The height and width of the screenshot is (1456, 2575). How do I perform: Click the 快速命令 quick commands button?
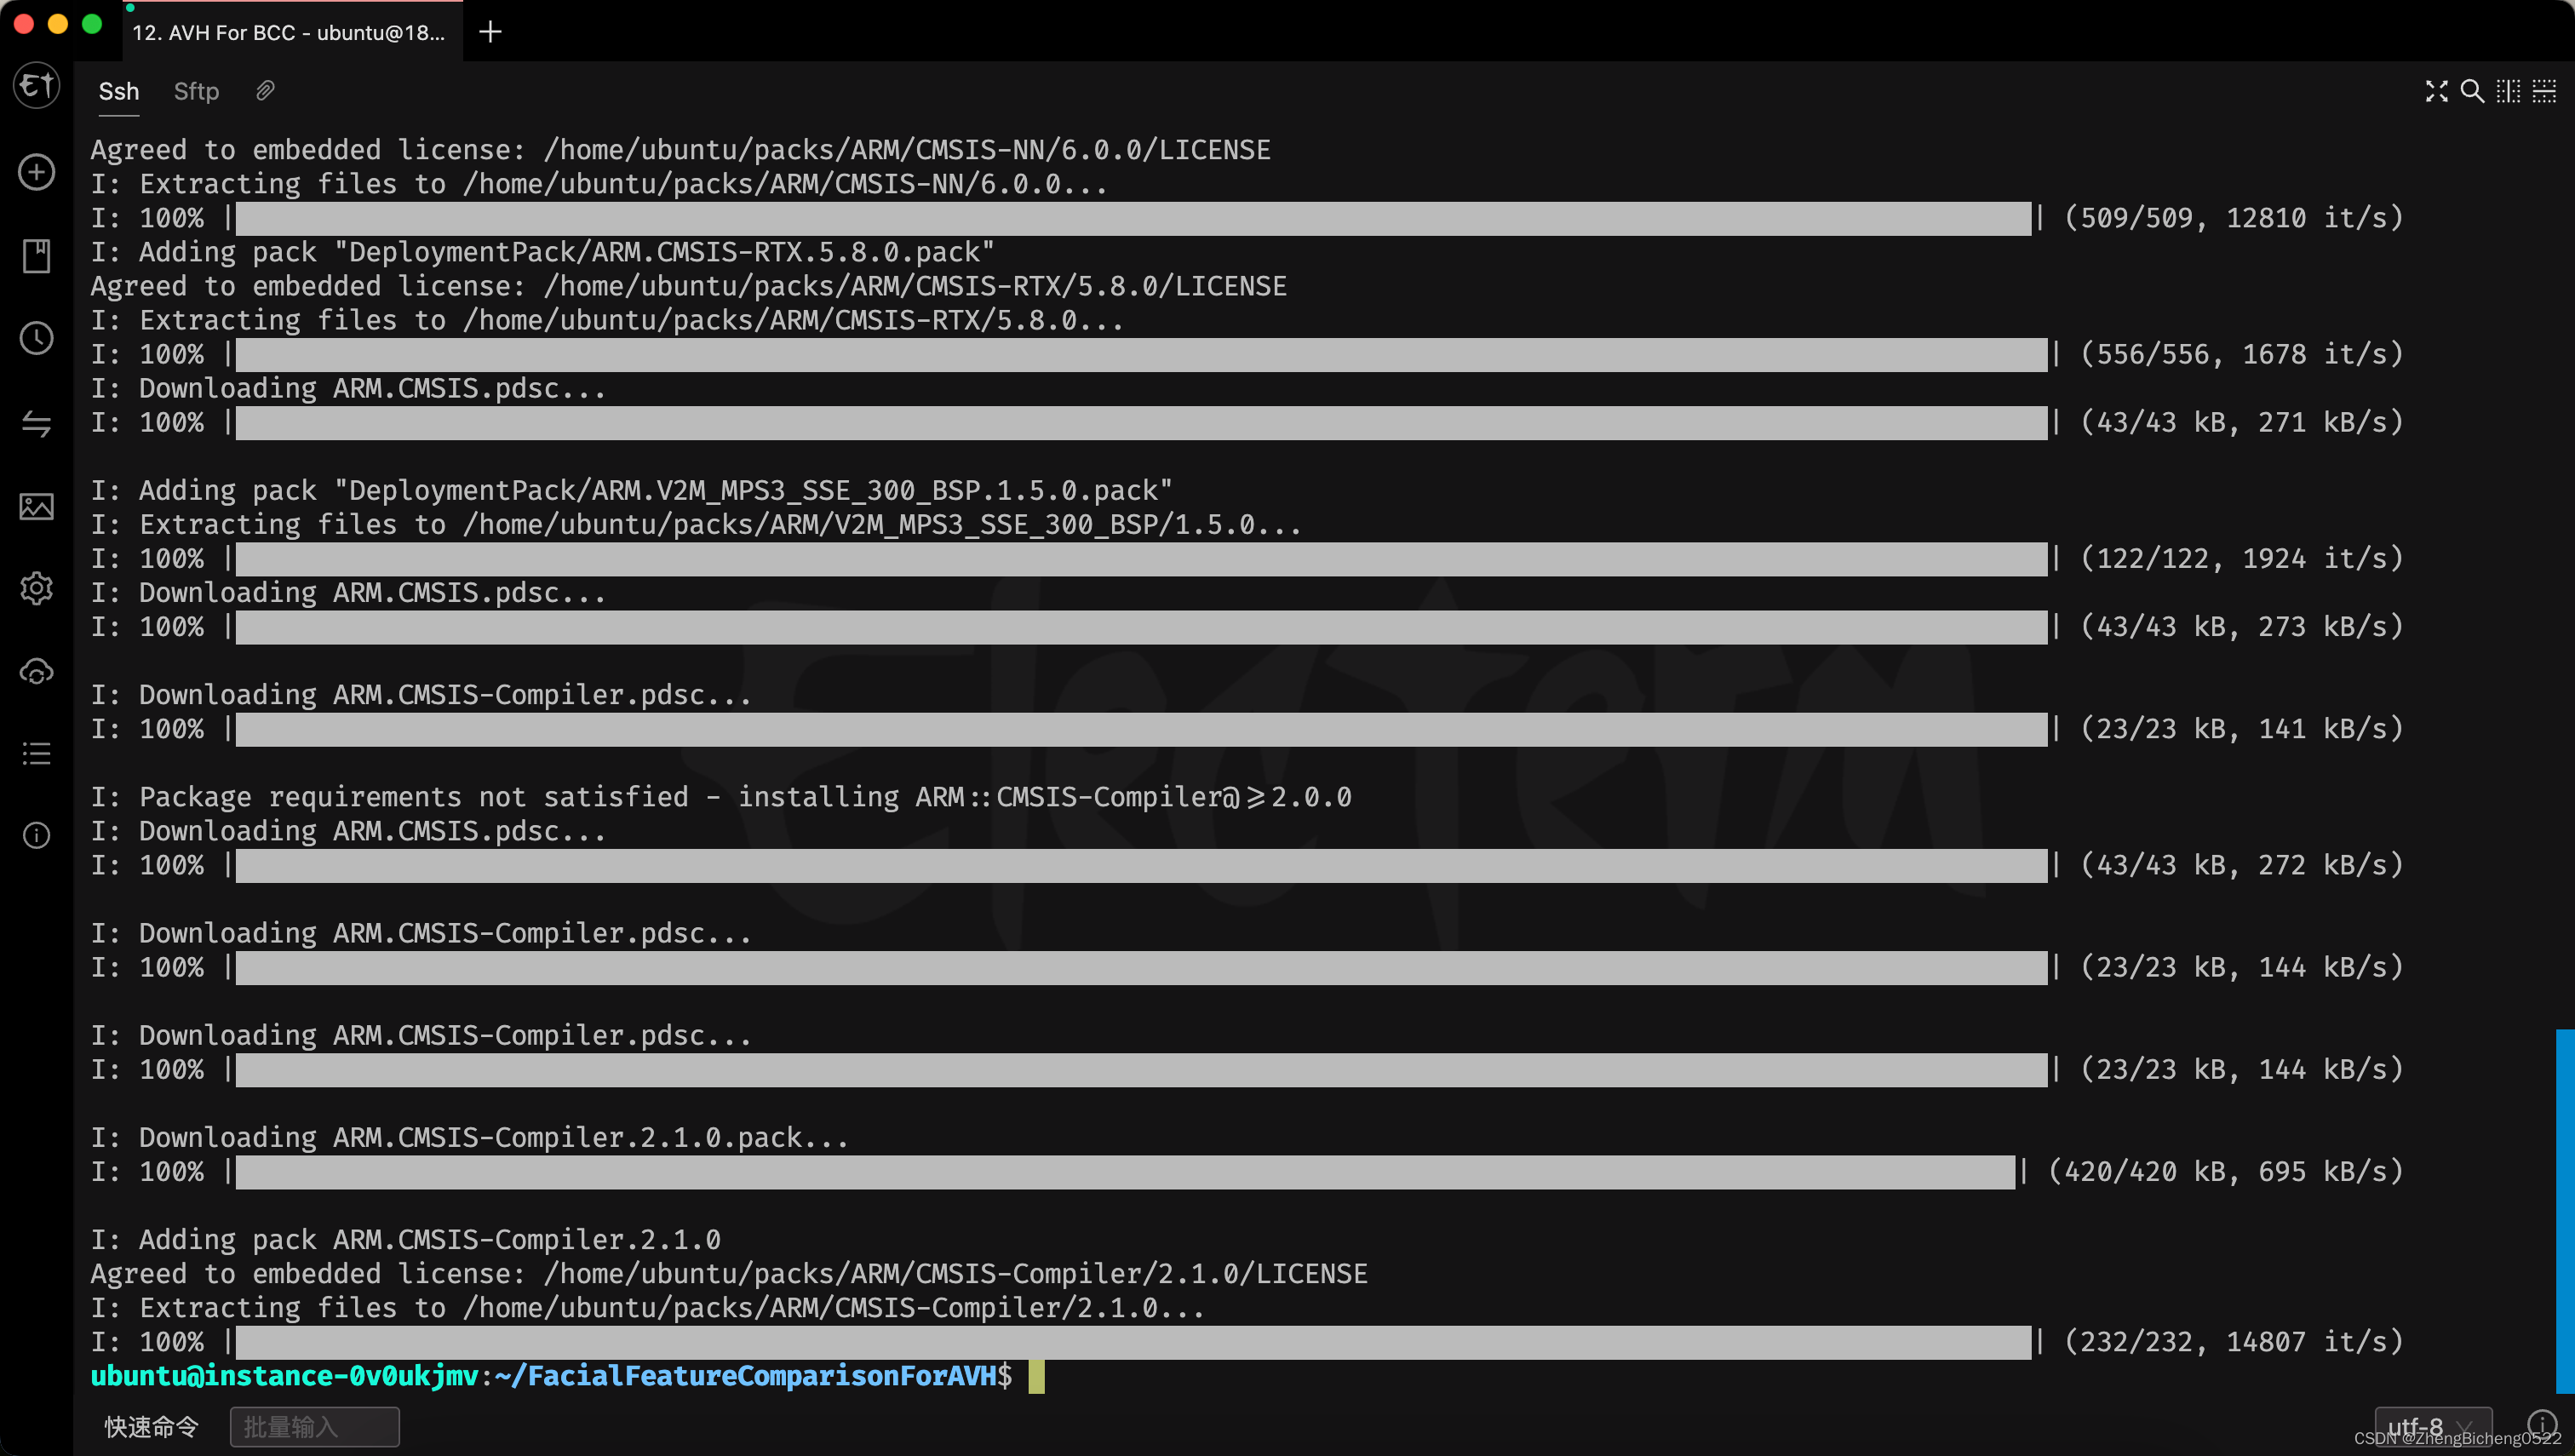point(152,1427)
